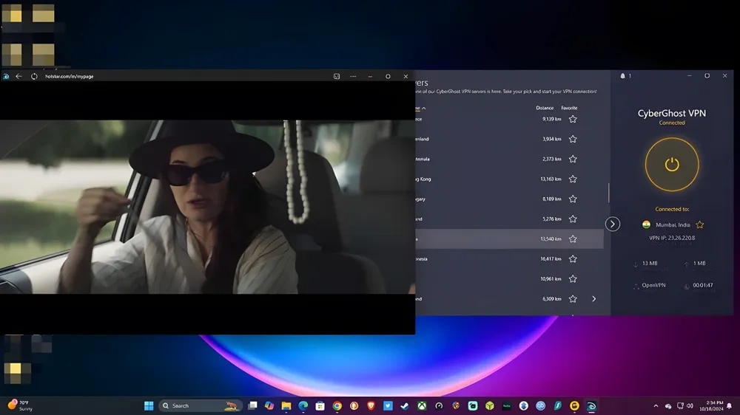The image size is (740, 415).
Task: Click the 00:01:47 connection timer
Action: (703, 285)
